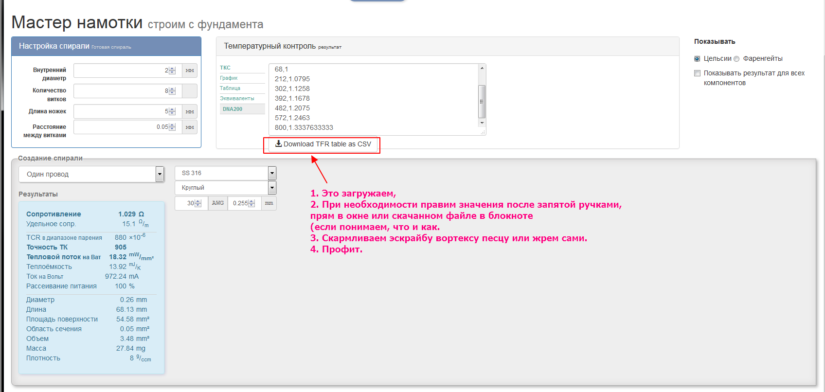Click the AWG 30 gauge input field
This screenshot has width=825, height=392.
[x=191, y=203]
